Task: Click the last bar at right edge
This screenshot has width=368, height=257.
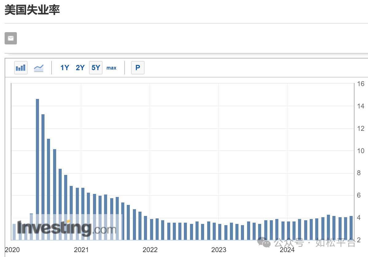Action: (x=351, y=228)
